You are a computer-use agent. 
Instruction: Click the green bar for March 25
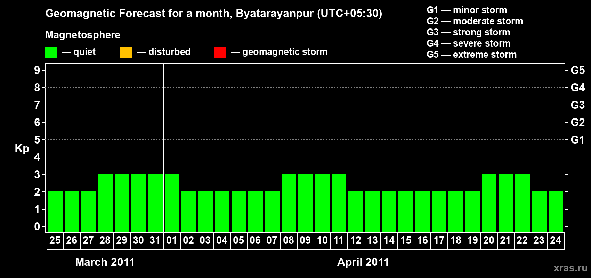click(55, 212)
